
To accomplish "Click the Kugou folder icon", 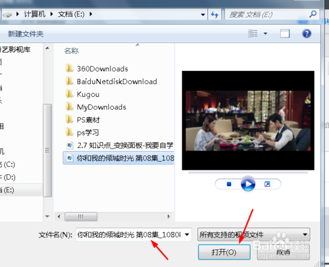I will tap(69, 94).
